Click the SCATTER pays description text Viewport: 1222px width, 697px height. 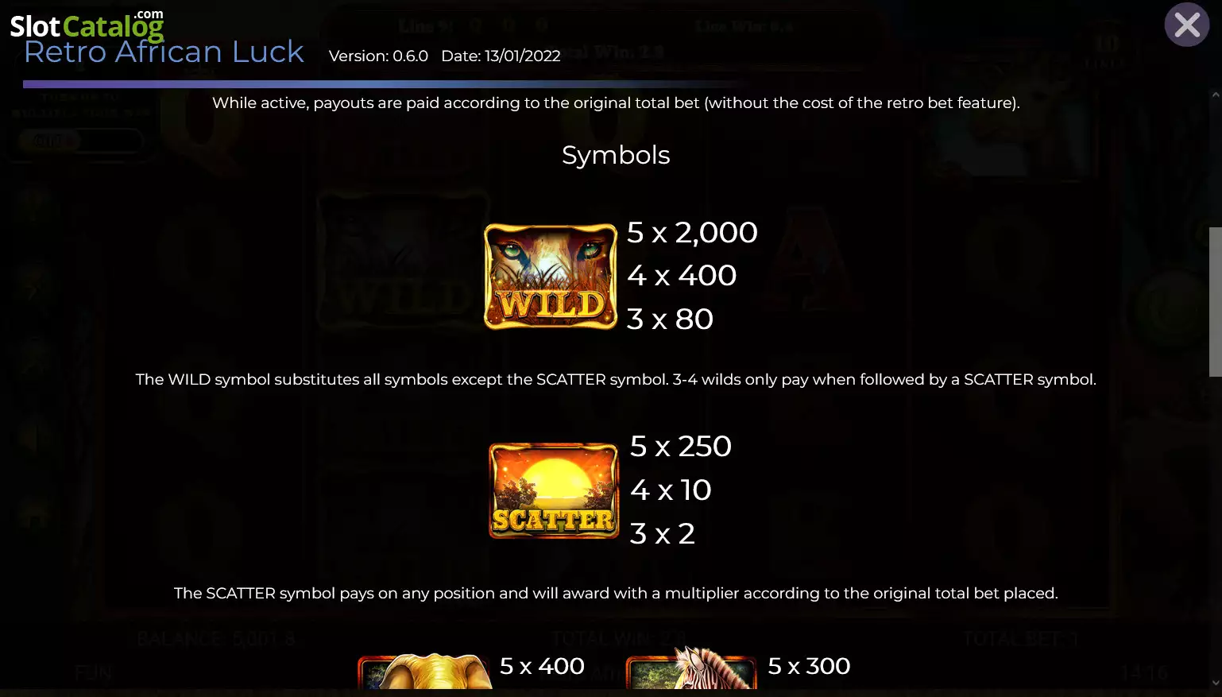pos(616,594)
